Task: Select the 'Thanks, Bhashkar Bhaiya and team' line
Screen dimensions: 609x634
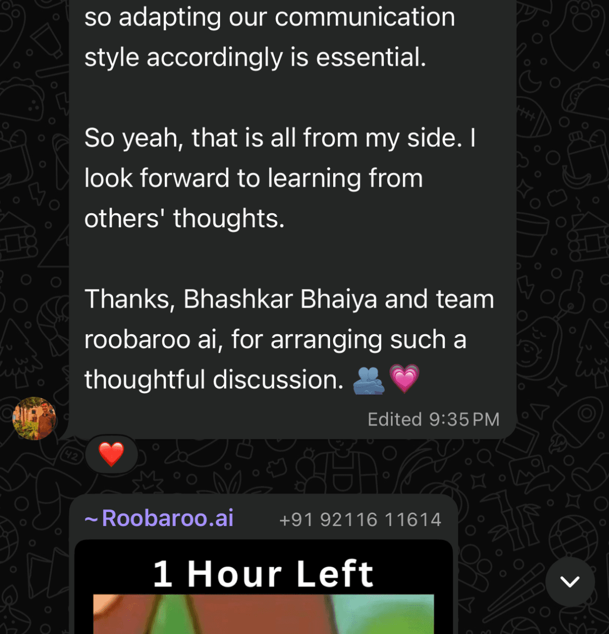Action: [x=289, y=299]
